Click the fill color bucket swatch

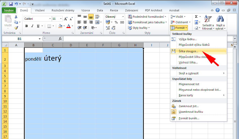pos(60,26)
